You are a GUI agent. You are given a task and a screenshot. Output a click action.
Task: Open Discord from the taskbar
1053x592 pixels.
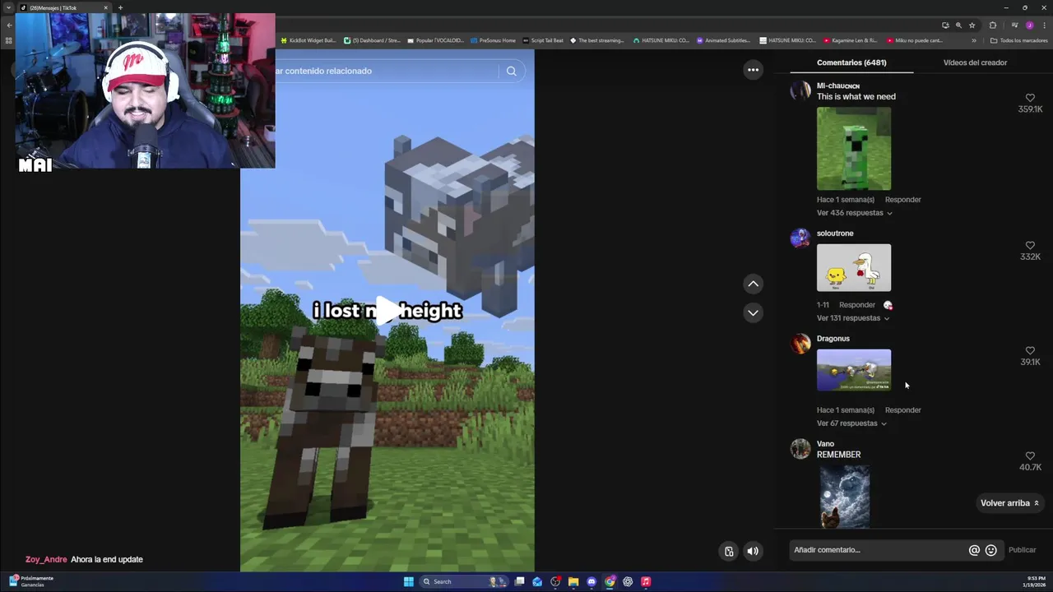(591, 581)
